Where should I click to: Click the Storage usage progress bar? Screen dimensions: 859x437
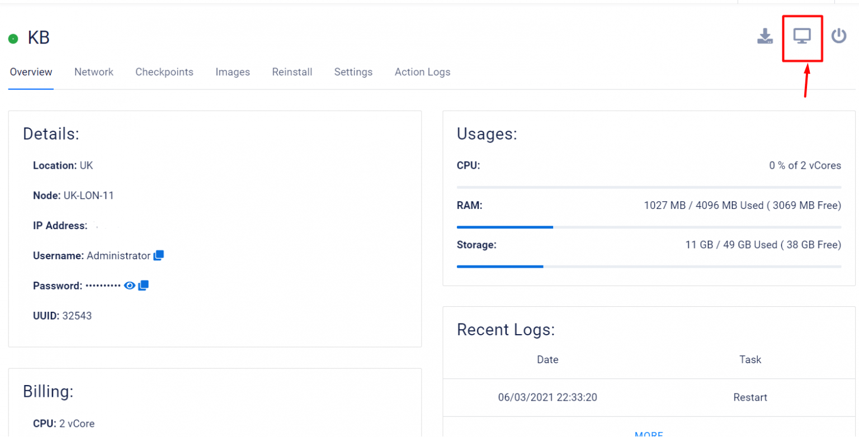(649, 267)
